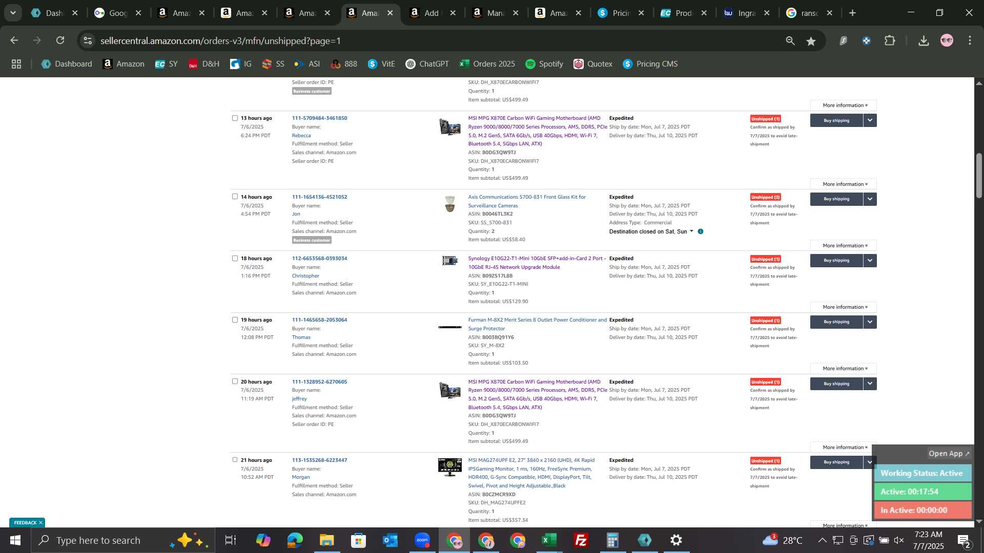Screen dimensions: 984x553
Task: Open Windows Start menu
Action: 15,540
